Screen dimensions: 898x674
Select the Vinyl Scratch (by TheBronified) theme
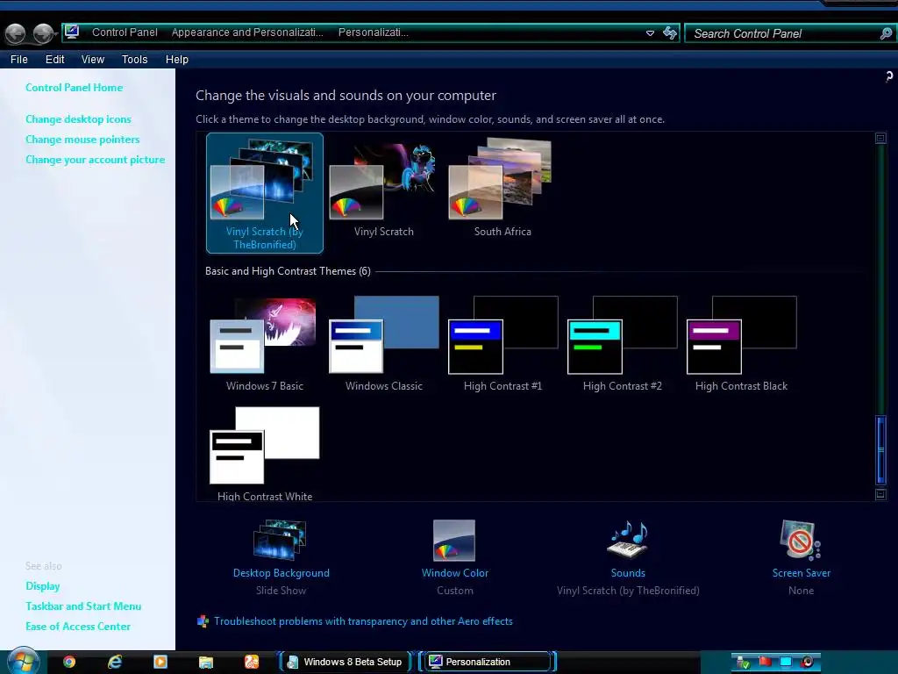[265, 193]
